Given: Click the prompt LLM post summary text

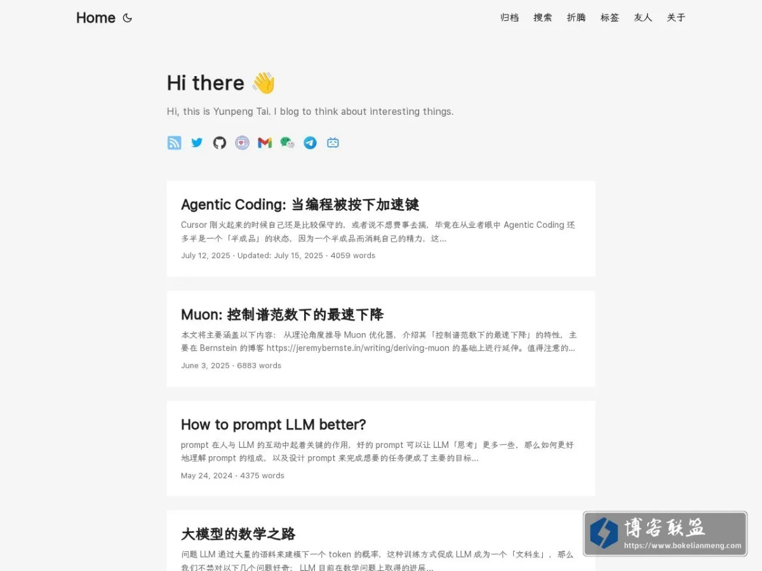Looking at the screenshot, I should tap(378, 452).
